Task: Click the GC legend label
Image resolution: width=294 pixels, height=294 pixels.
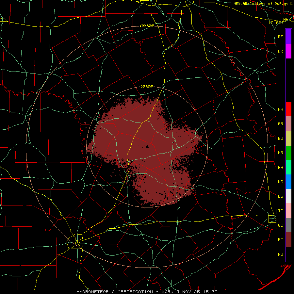Action: [x=280, y=225]
